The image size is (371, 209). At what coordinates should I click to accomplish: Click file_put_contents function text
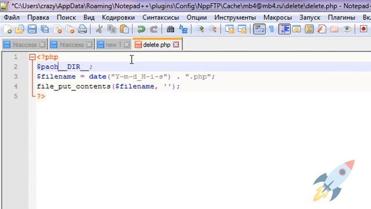coord(74,87)
